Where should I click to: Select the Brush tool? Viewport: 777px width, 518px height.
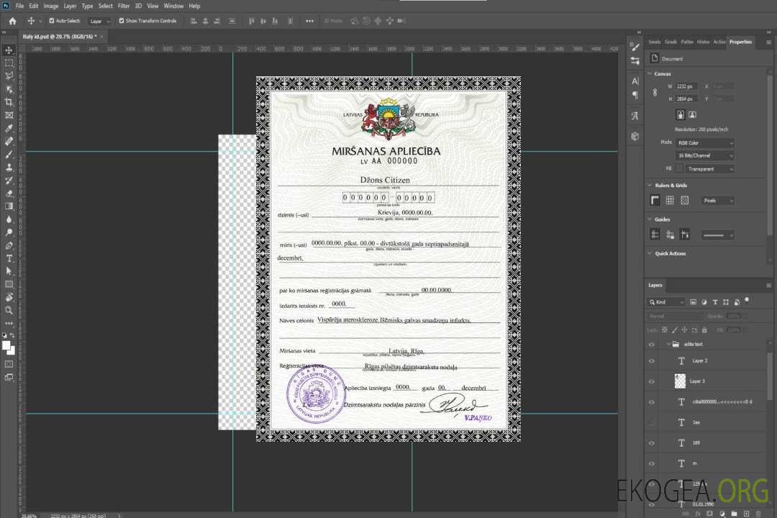9,154
